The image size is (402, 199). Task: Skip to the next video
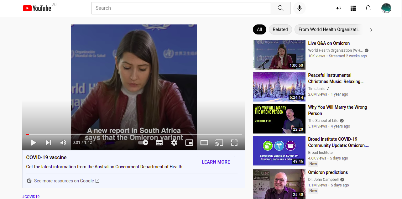point(49,143)
